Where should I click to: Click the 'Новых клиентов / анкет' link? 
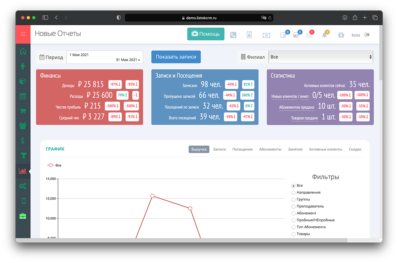[290, 96]
